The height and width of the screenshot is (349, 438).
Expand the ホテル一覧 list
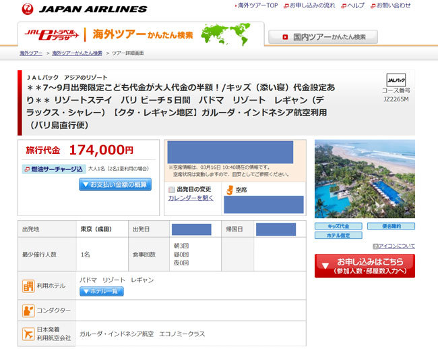(101, 292)
